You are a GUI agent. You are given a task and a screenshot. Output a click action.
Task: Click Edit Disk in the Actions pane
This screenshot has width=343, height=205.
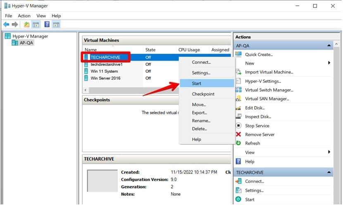pos(255,108)
